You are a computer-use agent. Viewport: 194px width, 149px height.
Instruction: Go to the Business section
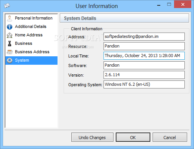[31, 43]
